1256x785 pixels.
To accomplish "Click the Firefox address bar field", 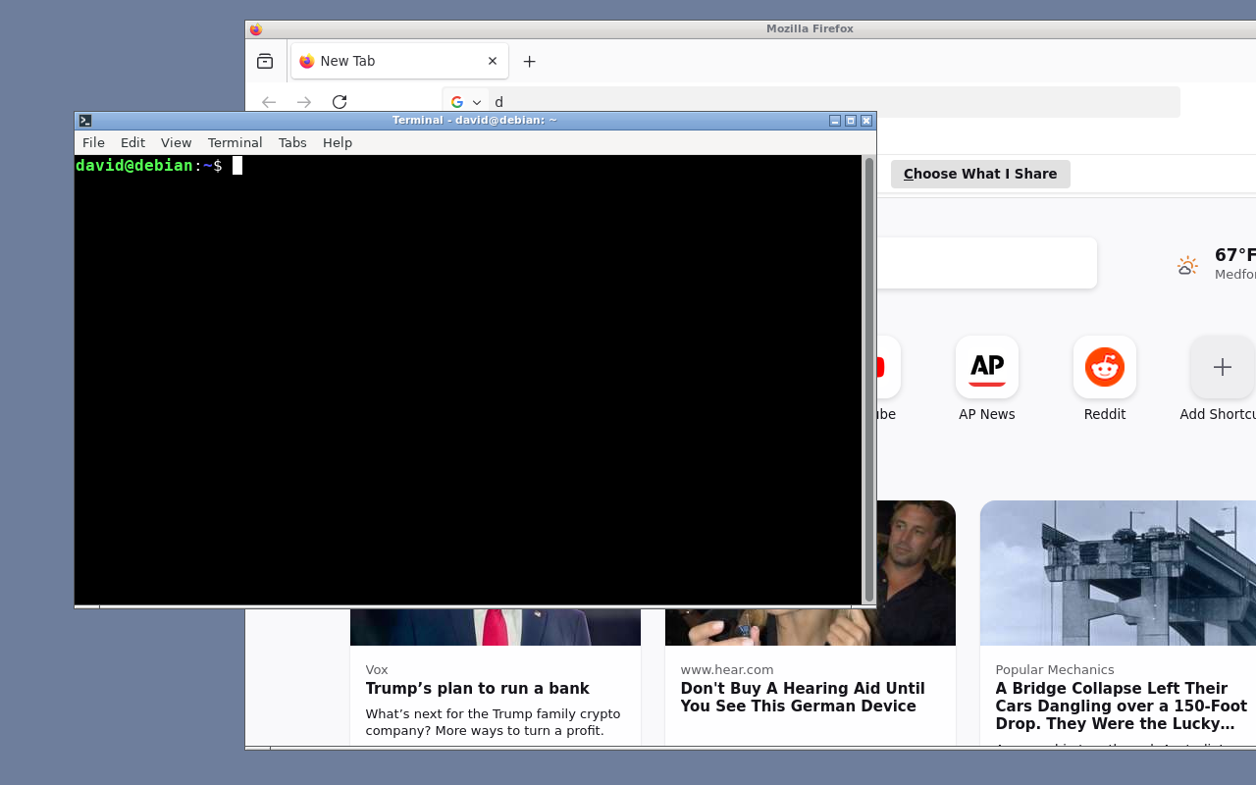I will coord(811,102).
